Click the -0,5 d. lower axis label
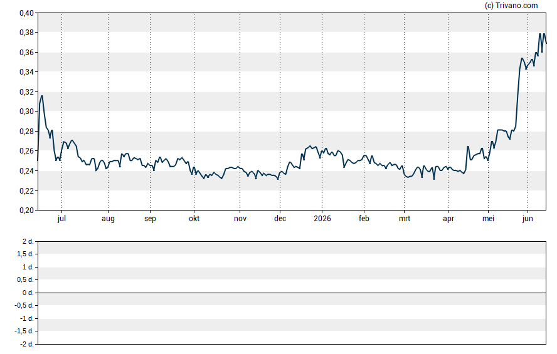 pyautogui.click(x=24, y=306)
